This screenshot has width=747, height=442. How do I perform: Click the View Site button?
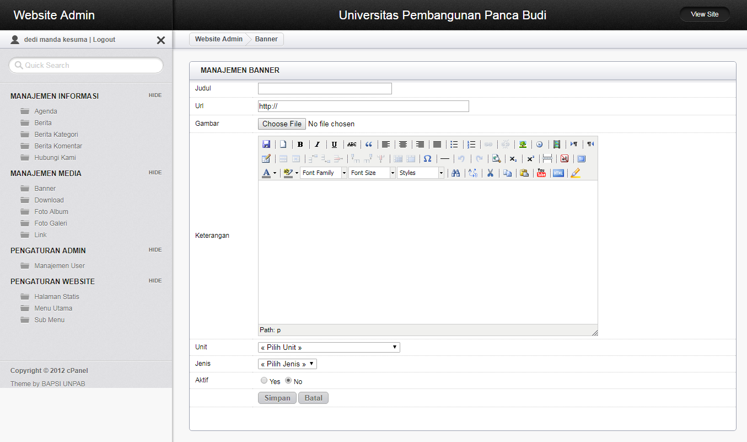(x=705, y=14)
